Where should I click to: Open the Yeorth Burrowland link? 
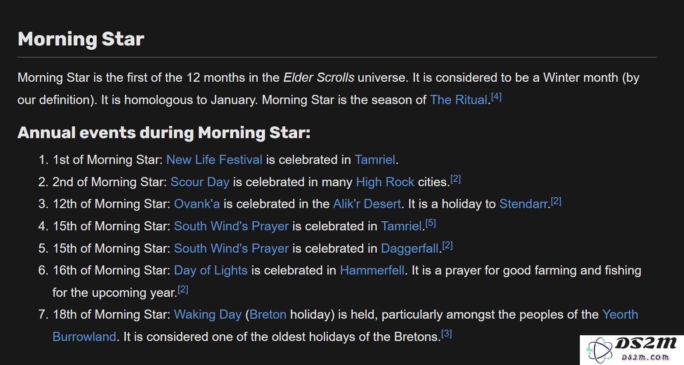pos(620,314)
